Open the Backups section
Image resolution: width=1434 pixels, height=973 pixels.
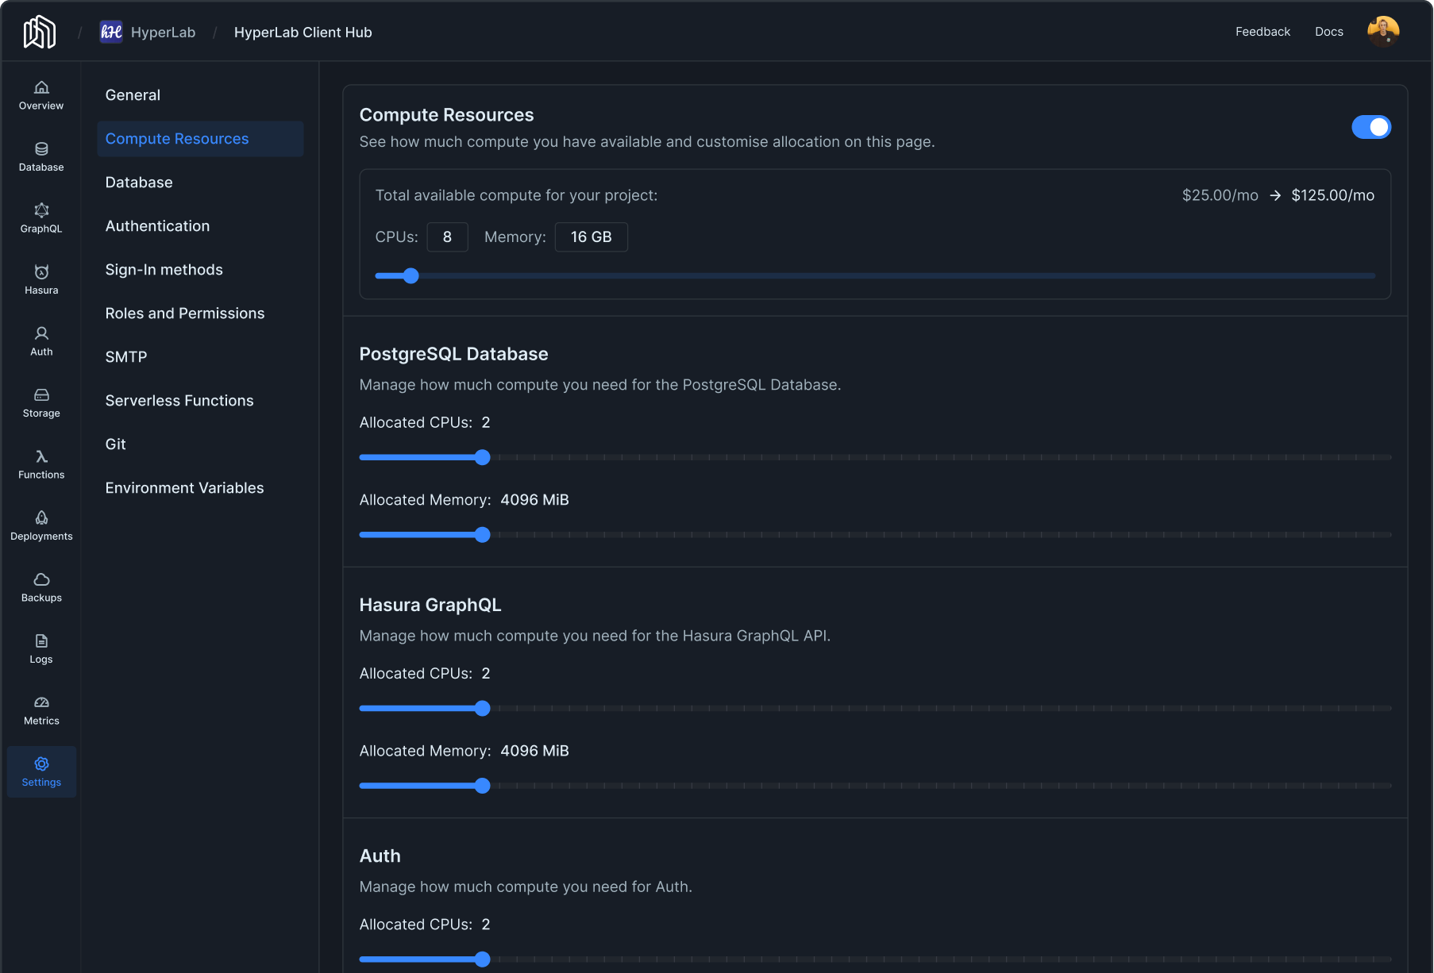pyautogui.click(x=41, y=587)
